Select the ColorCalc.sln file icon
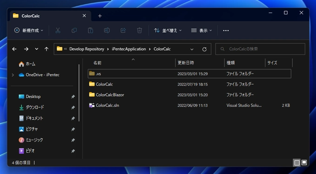 pos(92,105)
